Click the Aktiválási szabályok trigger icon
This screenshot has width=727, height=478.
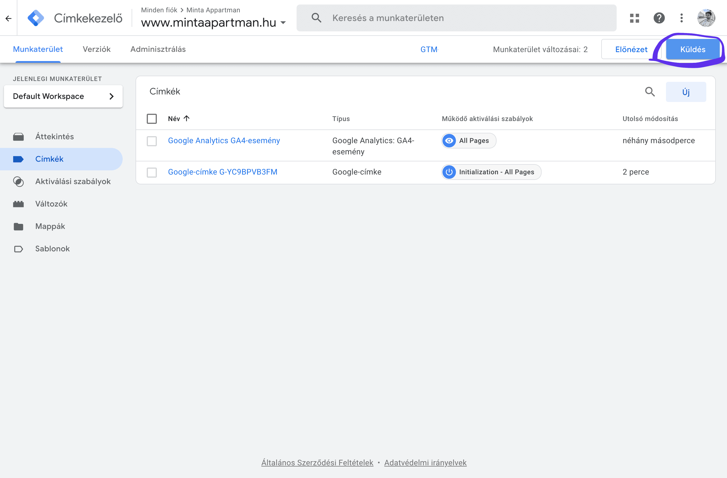18,182
